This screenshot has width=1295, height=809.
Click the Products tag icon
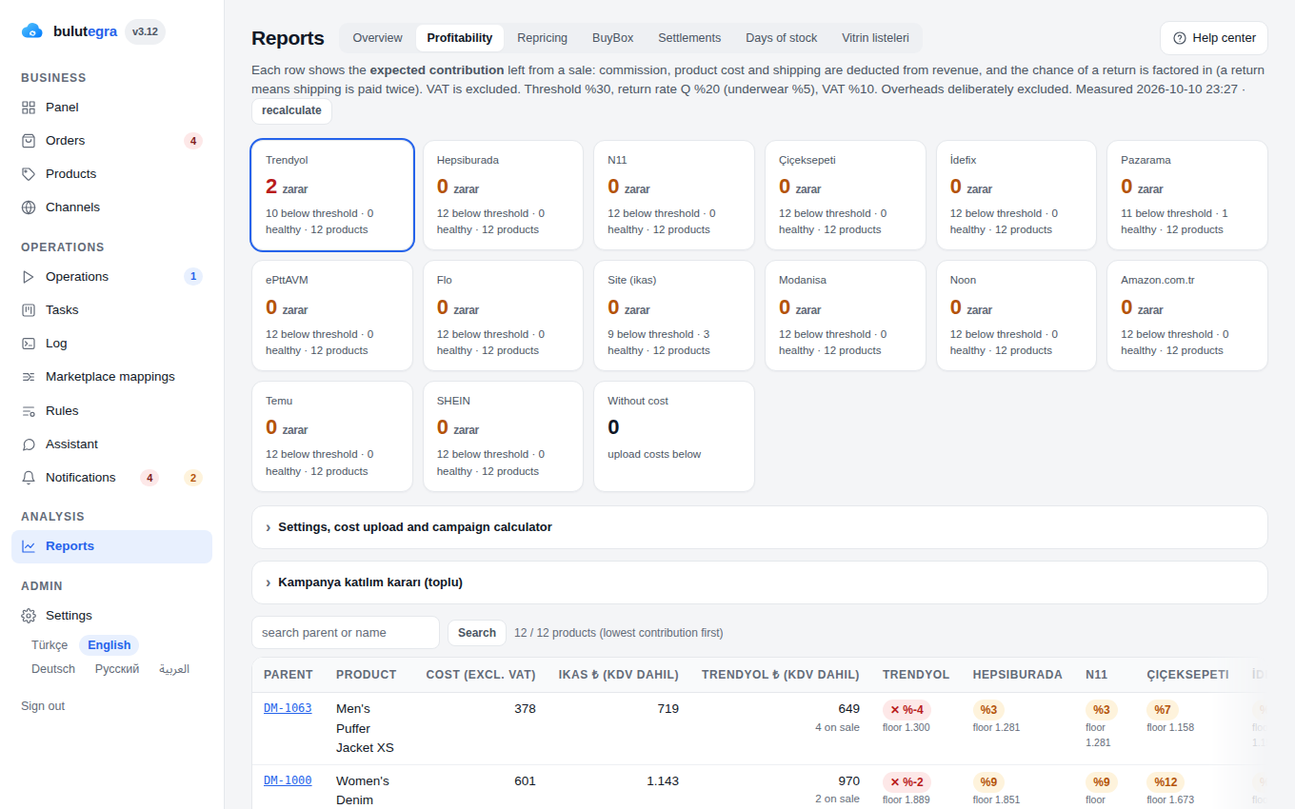point(29,174)
